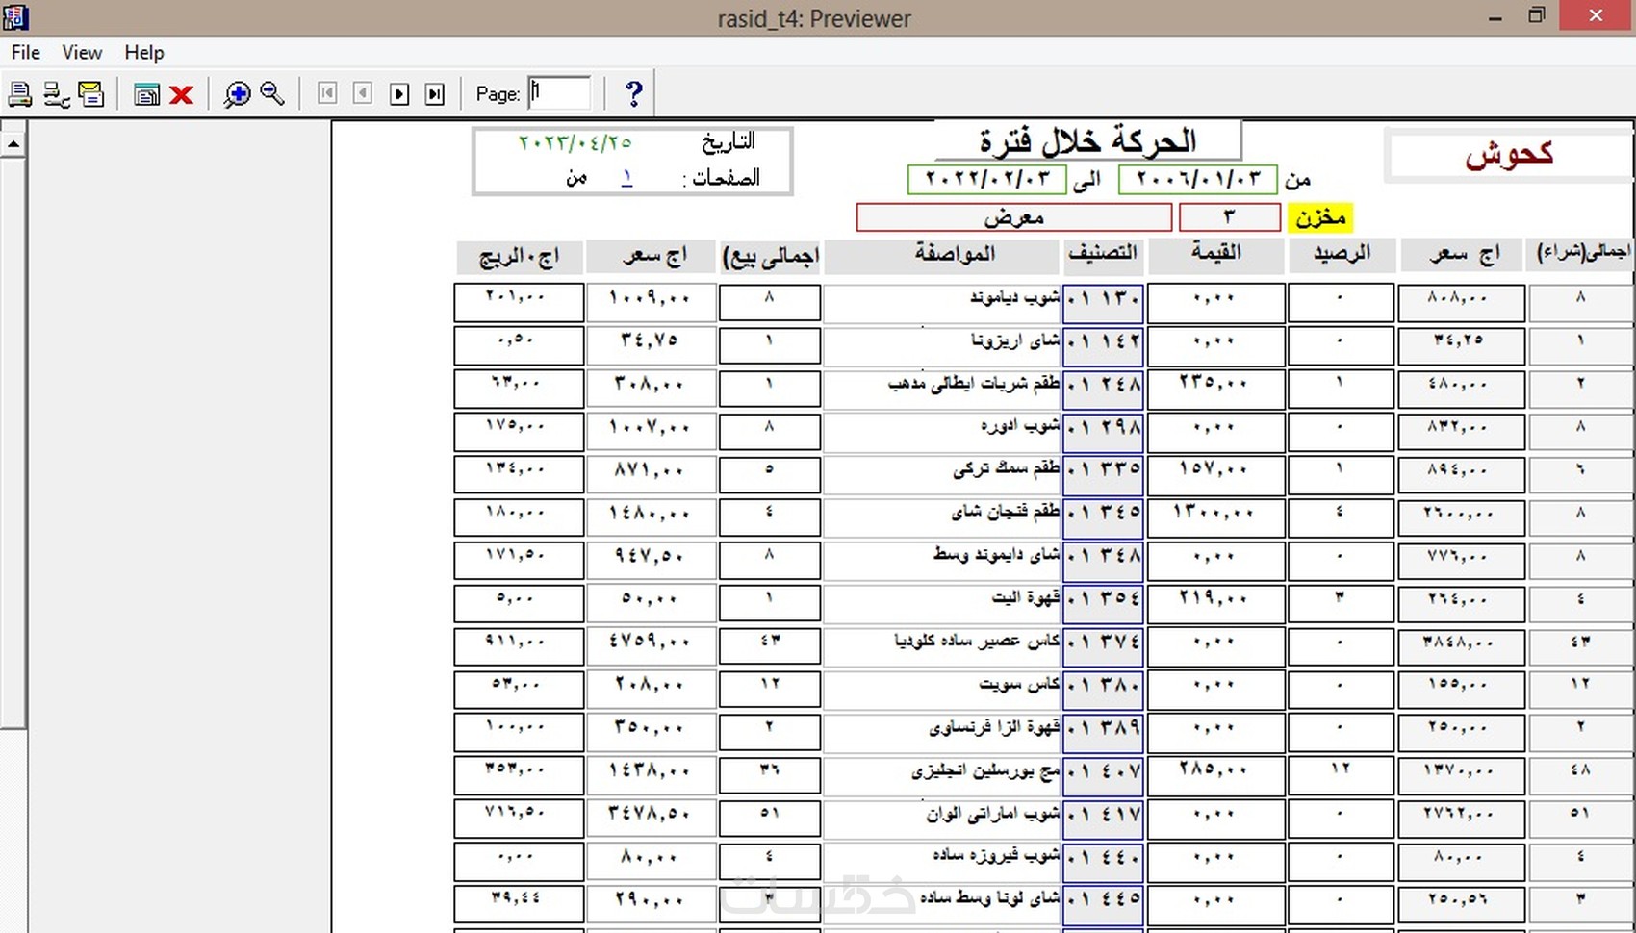The height and width of the screenshot is (933, 1636).
Task: Maximize the Previewer window
Action: tap(1537, 16)
